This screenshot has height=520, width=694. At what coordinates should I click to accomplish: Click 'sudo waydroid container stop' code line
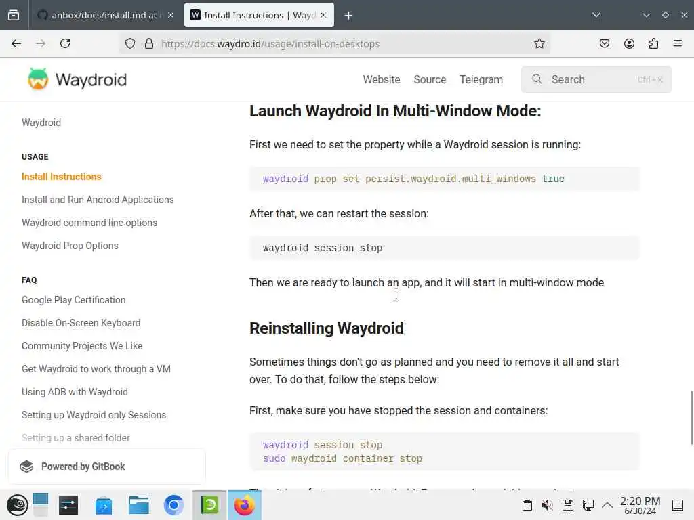342,458
